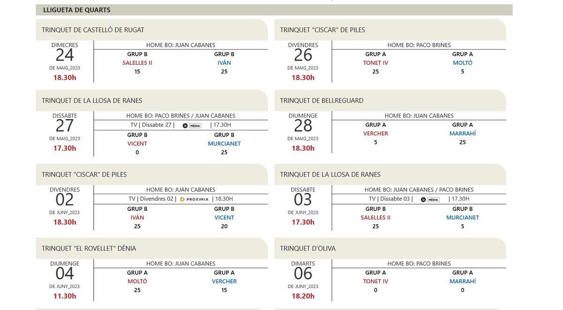Select the Lligueta de Quarts section header
The image size is (563, 310).
[x=77, y=10]
